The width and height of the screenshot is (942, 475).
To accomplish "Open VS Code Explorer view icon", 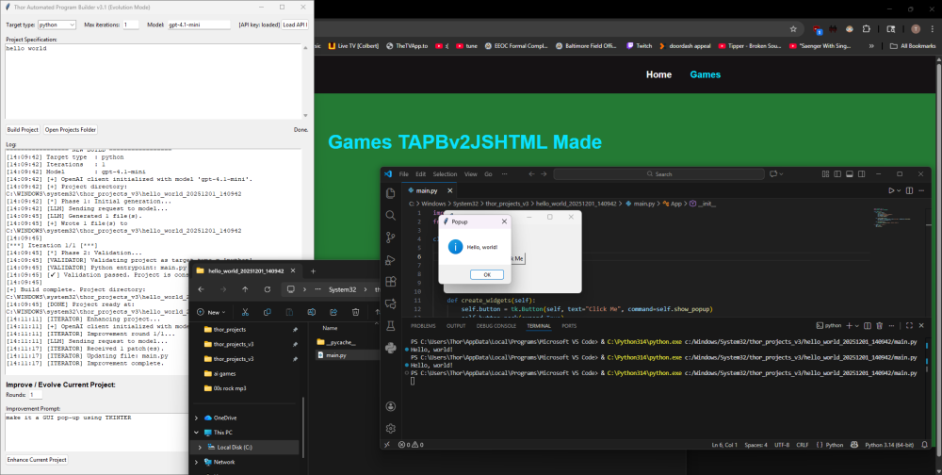I will tap(390, 192).
